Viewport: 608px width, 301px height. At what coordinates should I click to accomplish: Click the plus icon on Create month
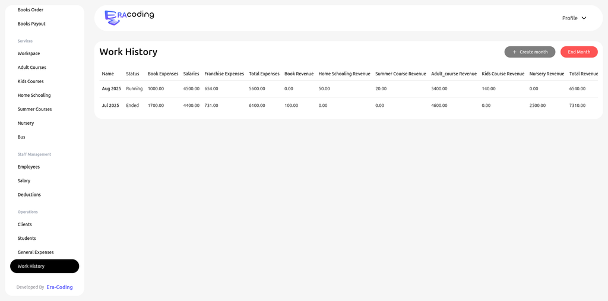(x=514, y=52)
